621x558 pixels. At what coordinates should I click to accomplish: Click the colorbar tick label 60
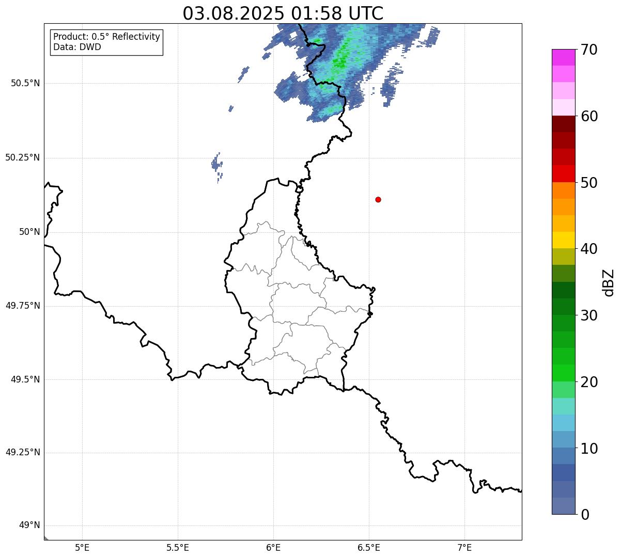click(x=589, y=116)
